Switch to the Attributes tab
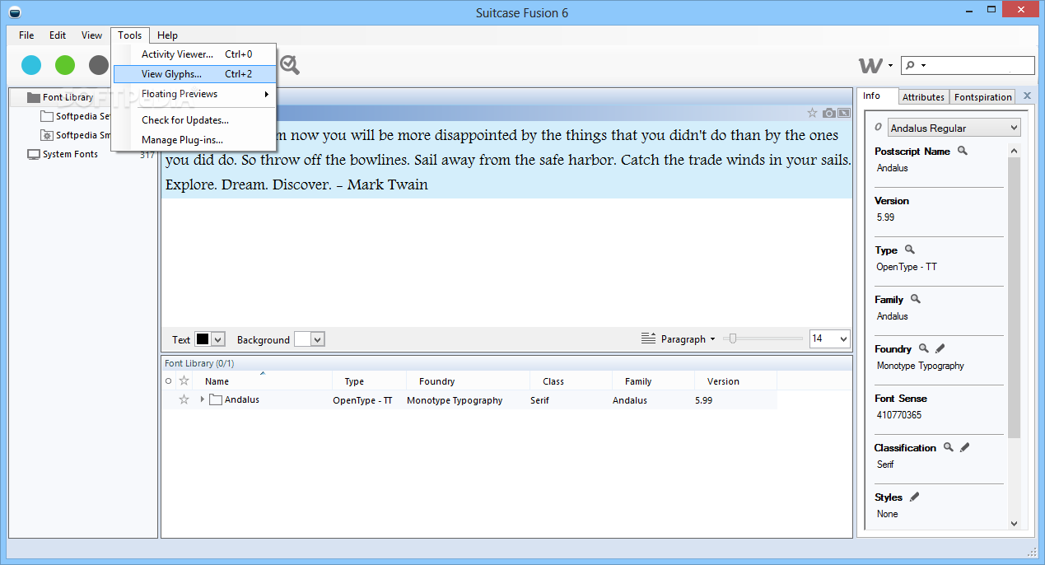The height and width of the screenshot is (565, 1045). [x=923, y=97]
